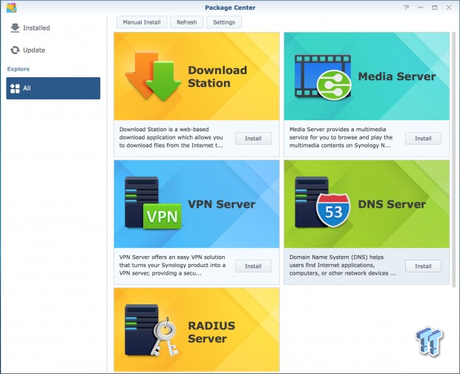This screenshot has width=460, height=374.
Task: Install the VPN Server package
Action: click(x=253, y=266)
